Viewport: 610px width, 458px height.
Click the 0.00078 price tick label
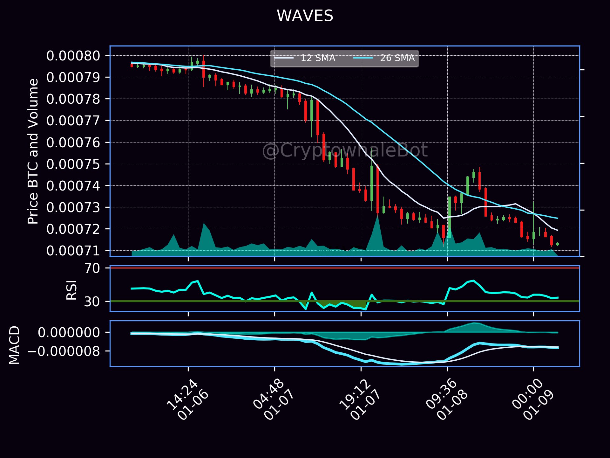pos(73,99)
